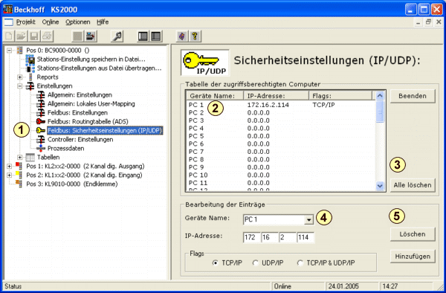The width and height of the screenshot is (446, 293).
Task: Click the KL9010-0000 end terminal icon
Action: pos(19,184)
